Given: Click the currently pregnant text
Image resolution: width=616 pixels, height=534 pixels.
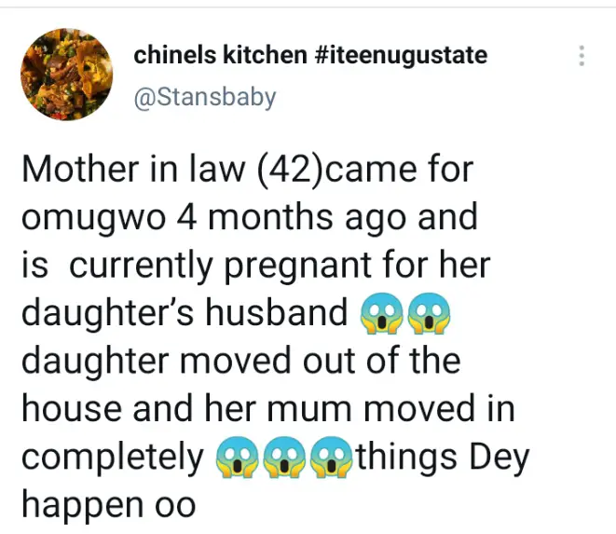Looking at the screenshot, I should point(220,266).
